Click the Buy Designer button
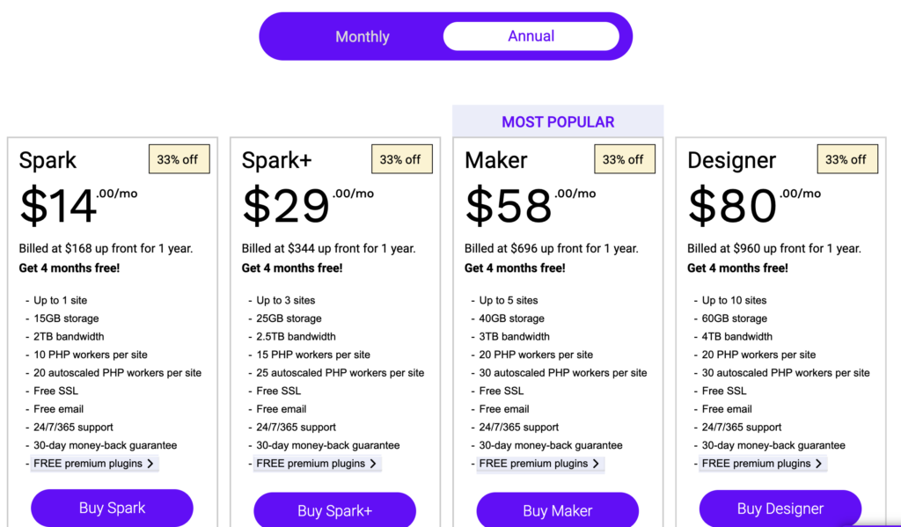 pos(780,509)
